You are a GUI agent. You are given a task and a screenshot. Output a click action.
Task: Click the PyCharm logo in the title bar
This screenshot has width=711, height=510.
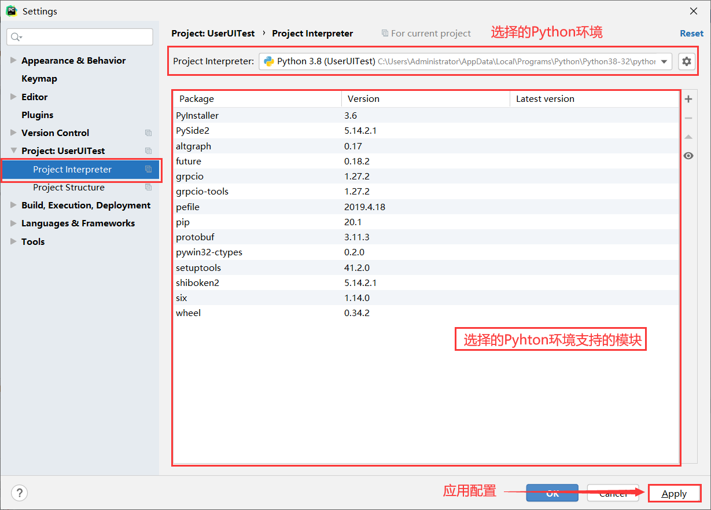point(11,10)
